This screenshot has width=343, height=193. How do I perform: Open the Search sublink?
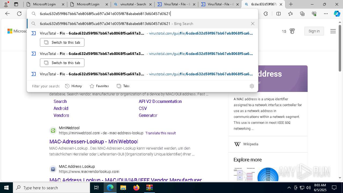coord(60,101)
